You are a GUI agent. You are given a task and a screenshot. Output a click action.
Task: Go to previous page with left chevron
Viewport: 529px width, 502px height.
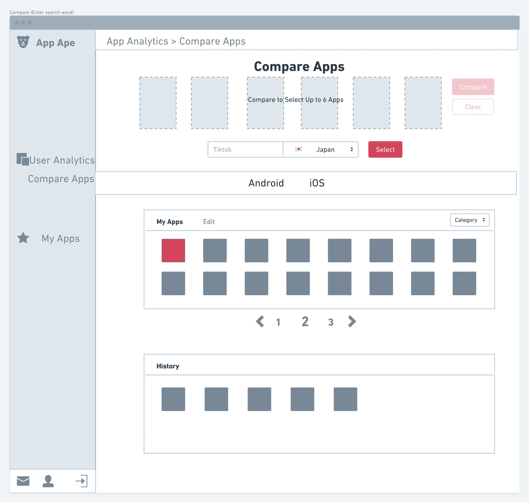pos(260,321)
